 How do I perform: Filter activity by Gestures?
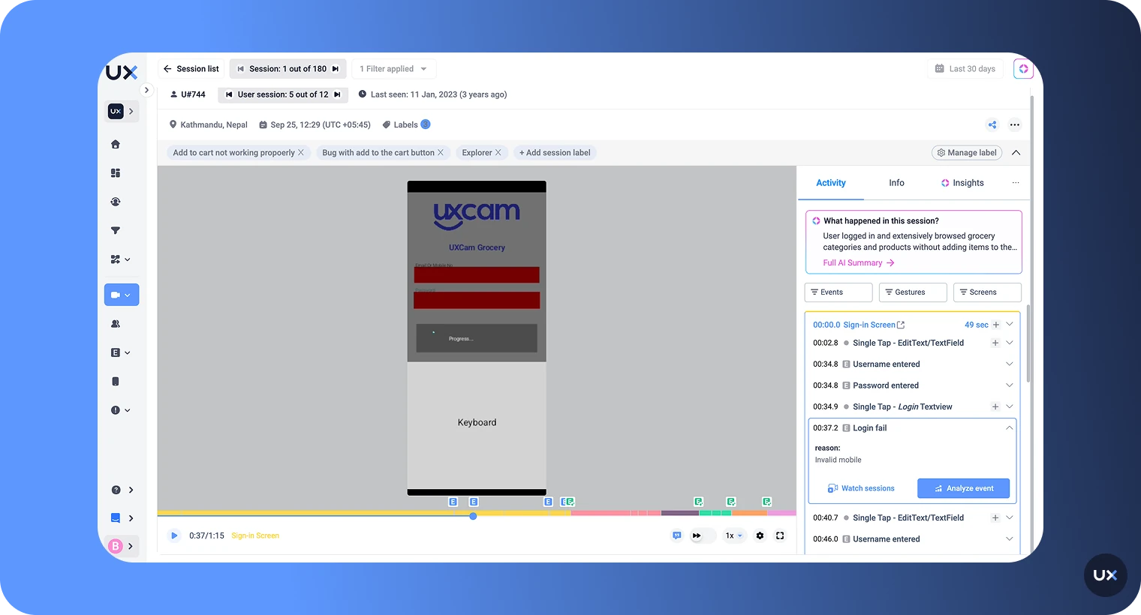(x=913, y=292)
